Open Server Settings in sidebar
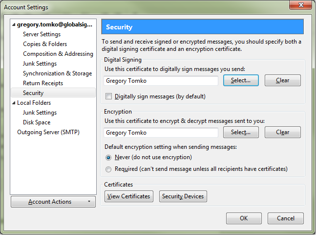This screenshot has width=316, height=235. tap(42, 34)
